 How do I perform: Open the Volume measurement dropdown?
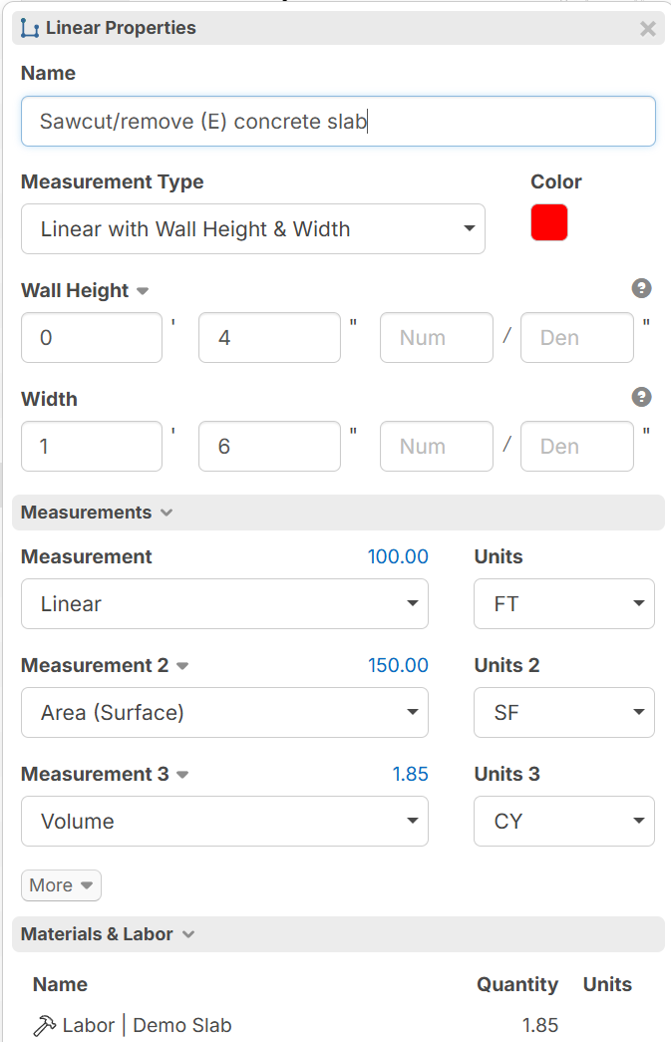pyautogui.click(x=224, y=821)
